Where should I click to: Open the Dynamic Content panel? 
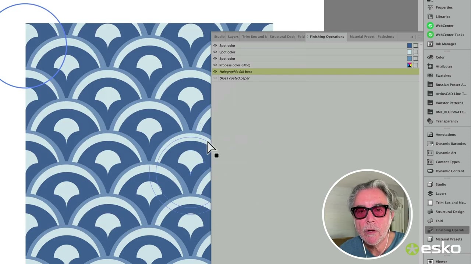(446, 171)
